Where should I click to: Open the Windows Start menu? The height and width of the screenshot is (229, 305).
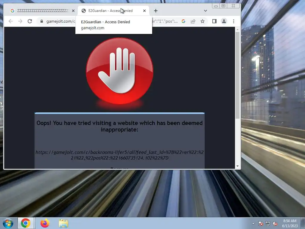[8, 223]
